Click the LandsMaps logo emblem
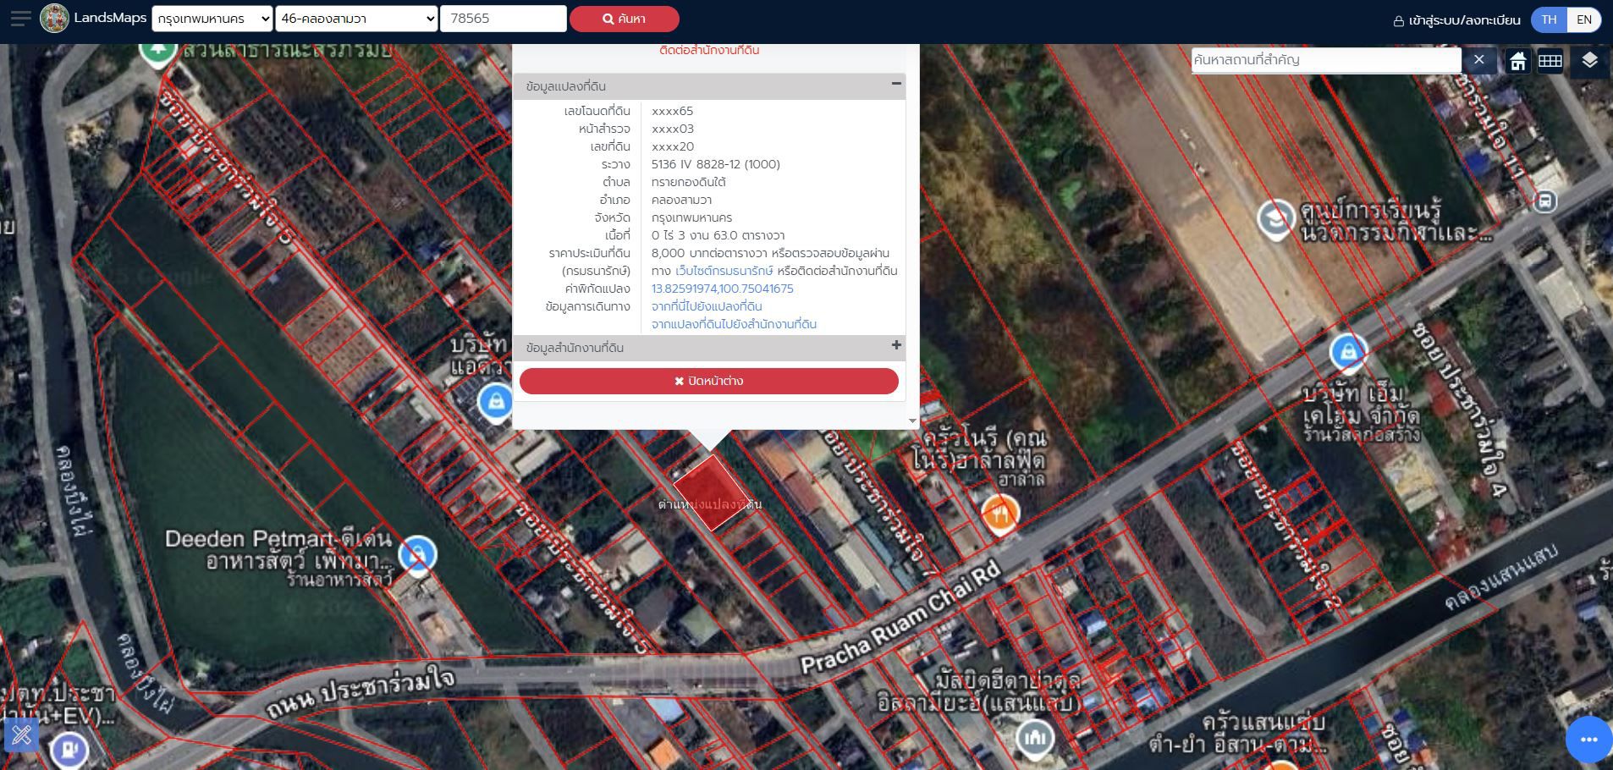1613x770 pixels. click(54, 19)
